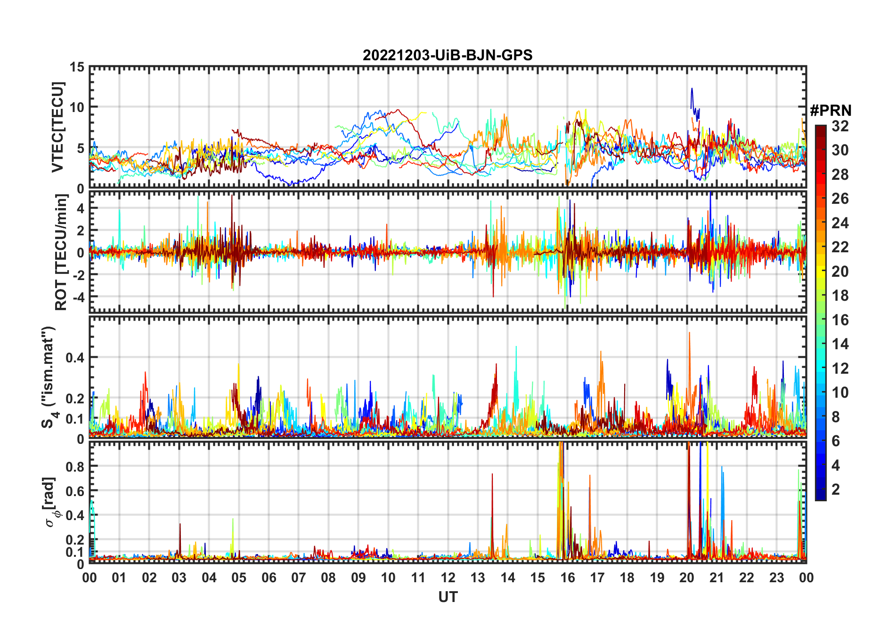Click colorbar tick label 8
This screenshot has width=896, height=626.
point(836,417)
